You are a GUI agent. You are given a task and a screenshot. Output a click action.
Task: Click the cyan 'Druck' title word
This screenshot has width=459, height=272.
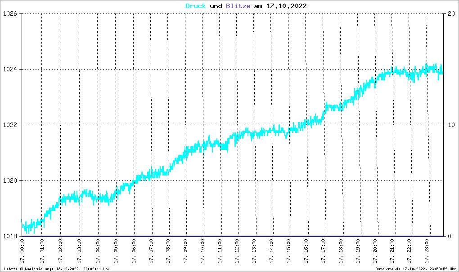pos(196,6)
